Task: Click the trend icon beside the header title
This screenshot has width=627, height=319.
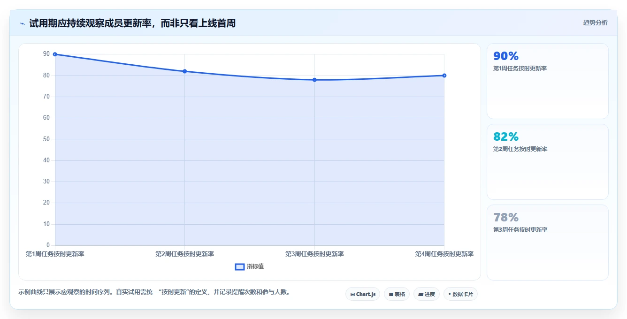Action: [22, 23]
